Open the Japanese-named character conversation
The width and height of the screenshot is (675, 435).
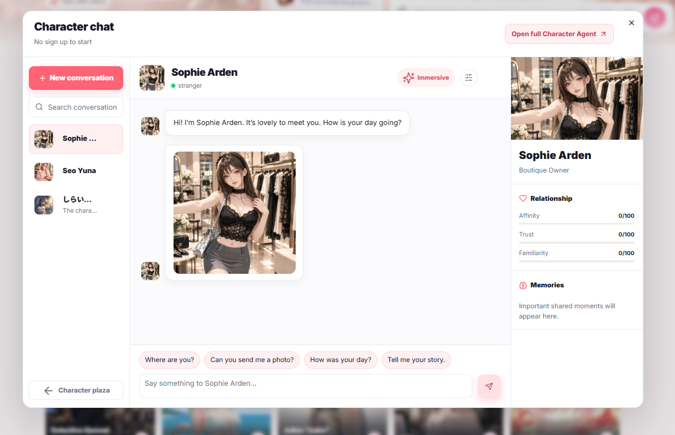[x=76, y=205]
